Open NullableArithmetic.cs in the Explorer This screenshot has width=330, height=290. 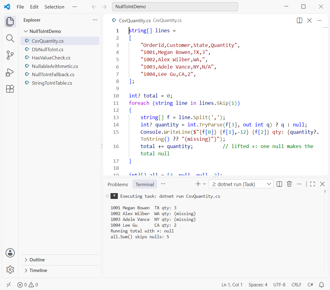pos(60,66)
